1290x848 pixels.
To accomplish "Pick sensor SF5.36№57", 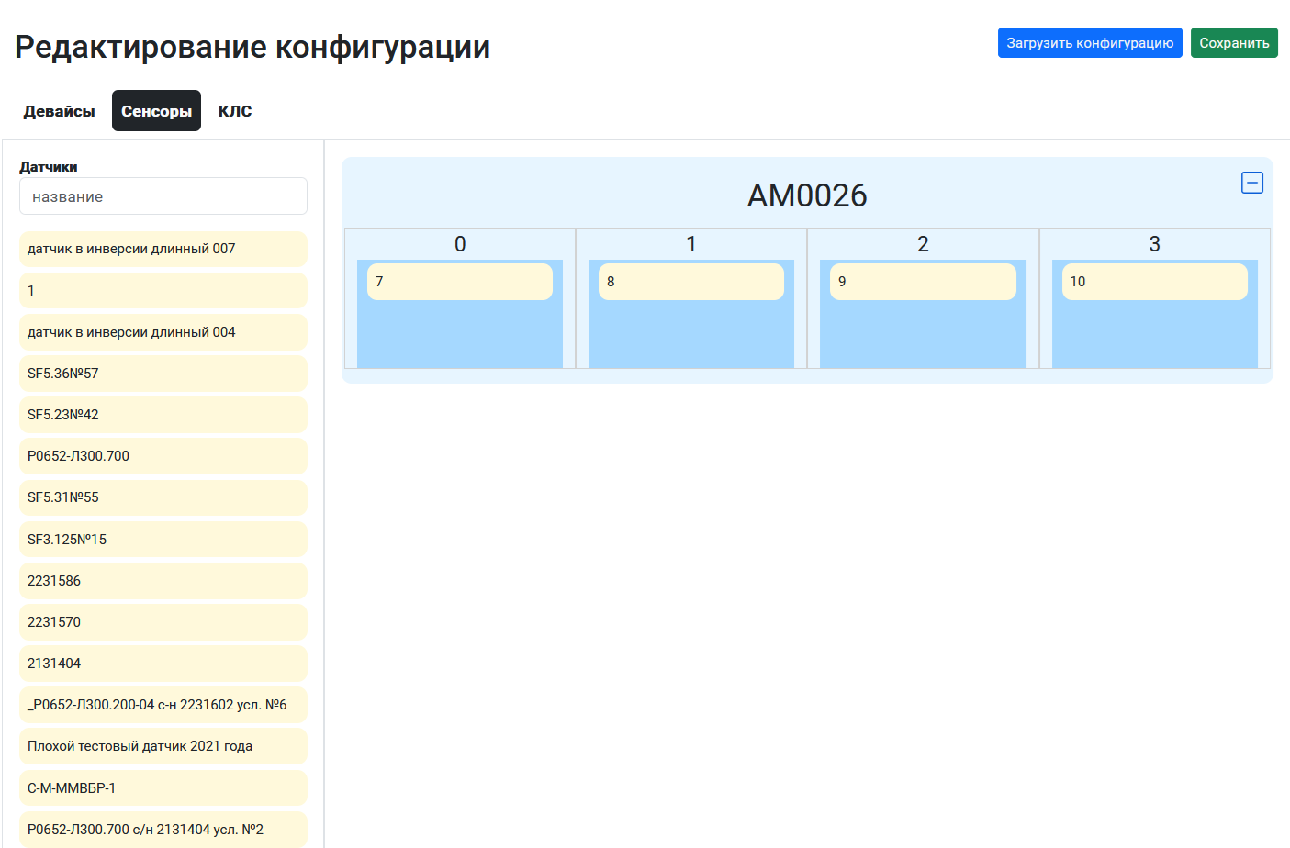I will pos(163,374).
